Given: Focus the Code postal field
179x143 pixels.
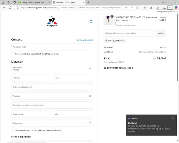Looking at the screenshot, I should pos(31,114).
